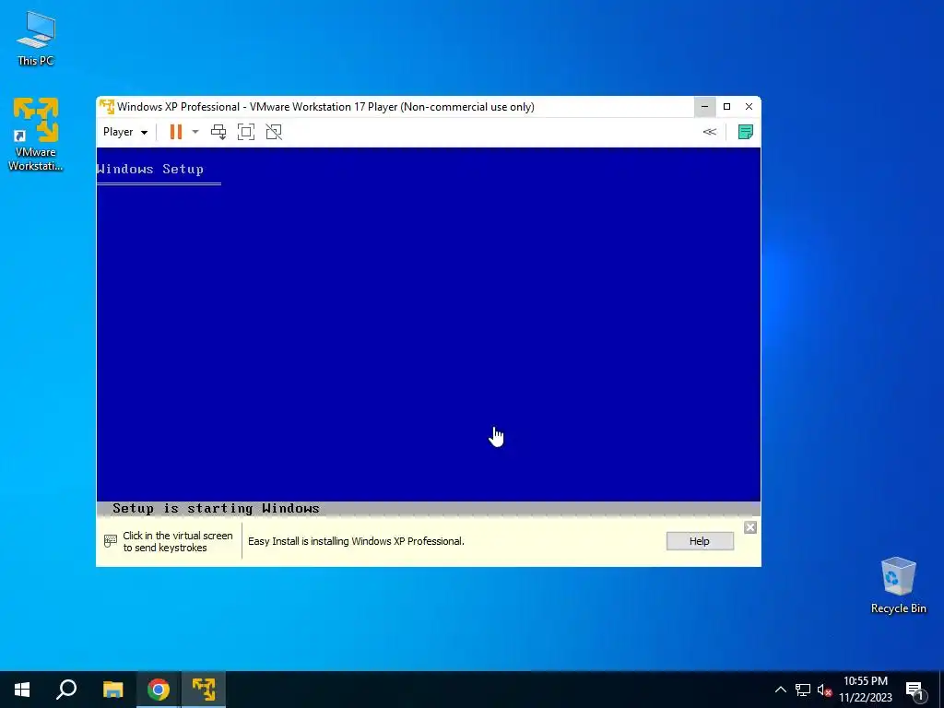This screenshot has width=944, height=708.
Task: Click the VMware icon in the title bar
Action: [x=107, y=107]
